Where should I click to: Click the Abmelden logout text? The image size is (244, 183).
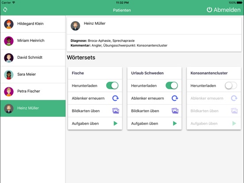click(x=227, y=10)
